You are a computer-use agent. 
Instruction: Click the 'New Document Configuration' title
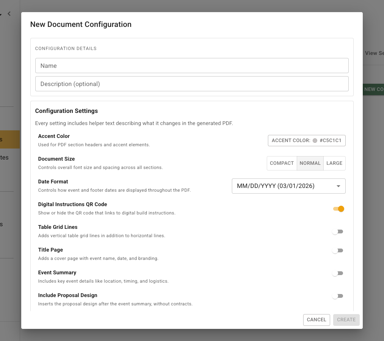(x=81, y=24)
